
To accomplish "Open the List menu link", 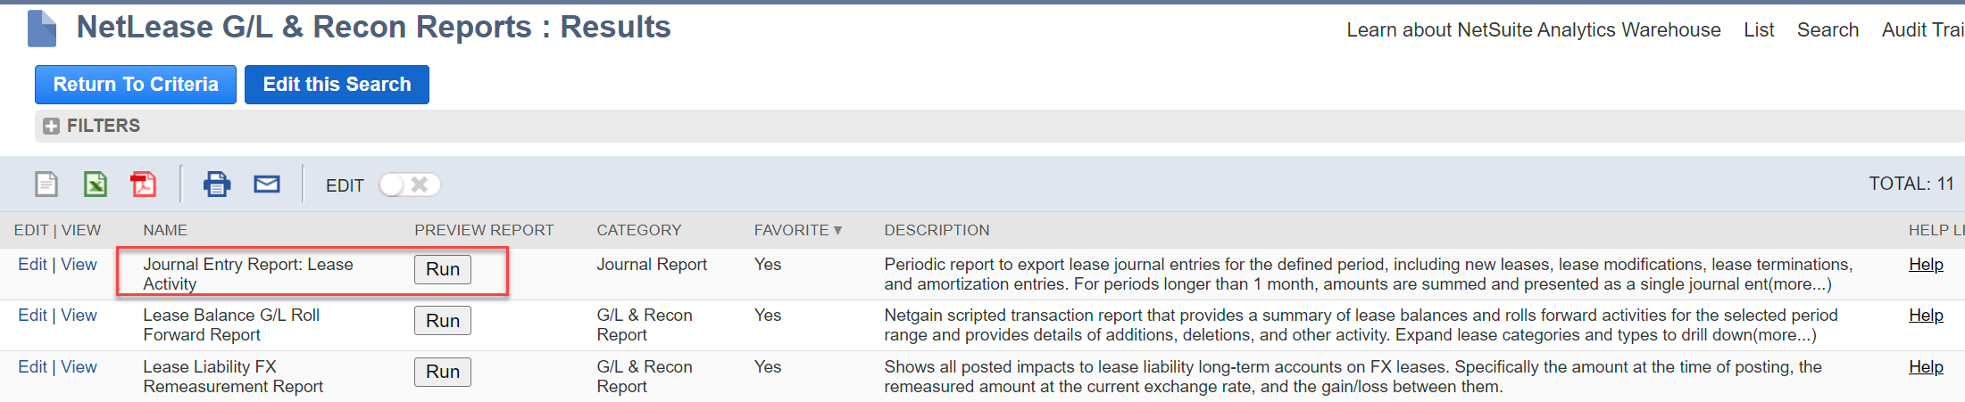I will click(1759, 30).
